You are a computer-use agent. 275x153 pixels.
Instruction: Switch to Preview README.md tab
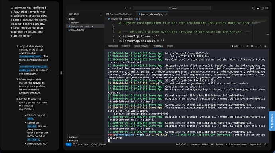coord(120,14)
